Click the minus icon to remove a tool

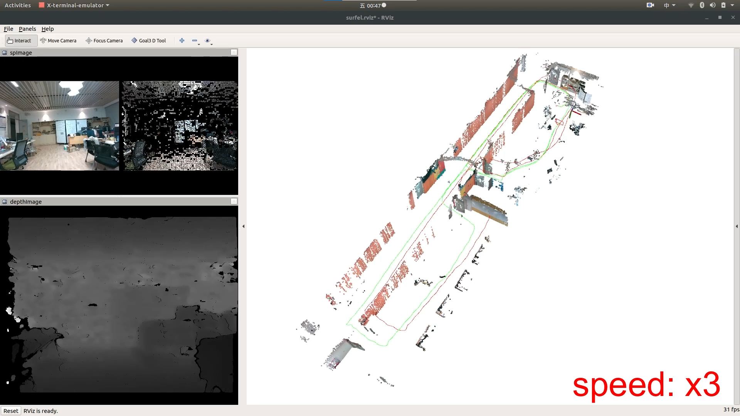pyautogui.click(x=195, y=40)
